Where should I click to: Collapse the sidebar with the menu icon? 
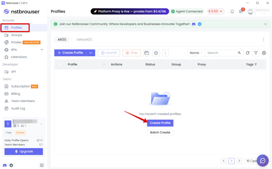point(42,165)
